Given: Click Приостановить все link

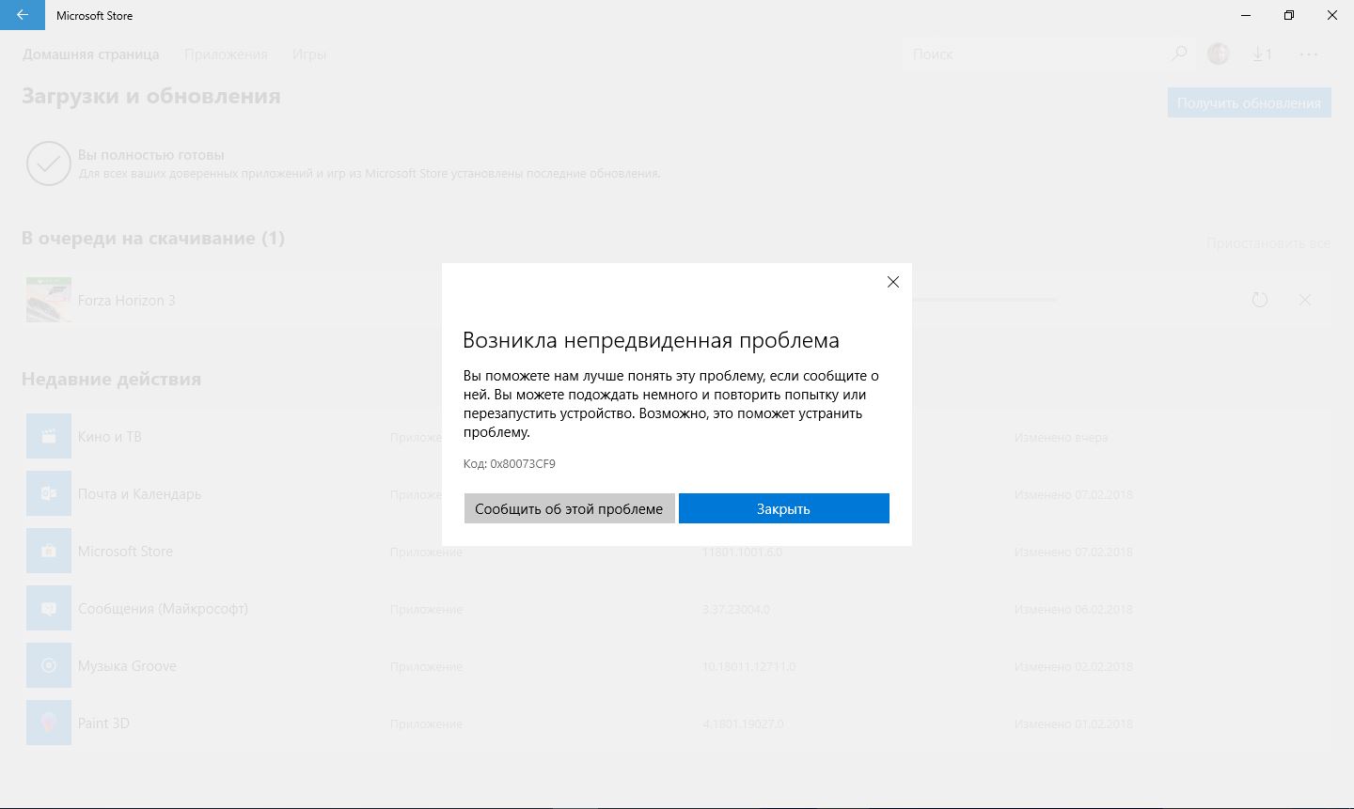Looking at the screenshot, I should [x=1268, y=243].
